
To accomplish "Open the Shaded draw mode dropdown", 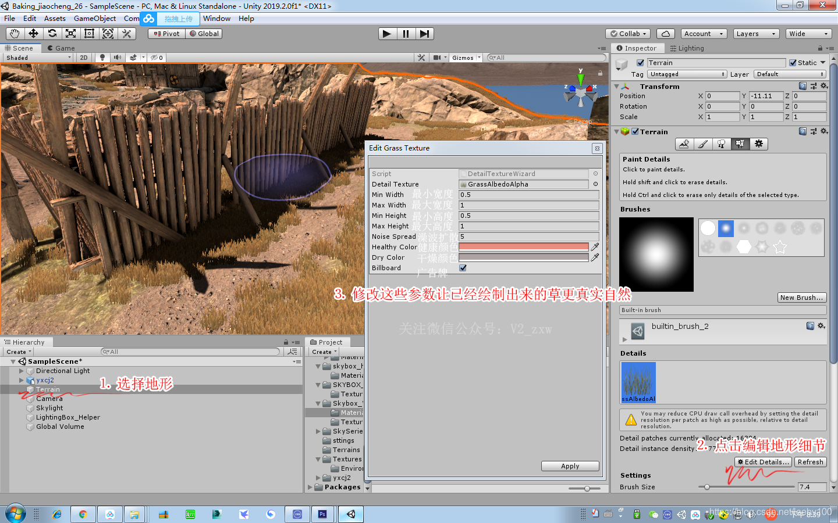I will [x=38, y=58].
